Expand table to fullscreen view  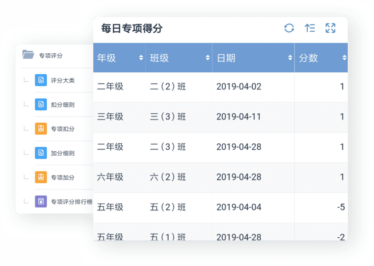(x=330, y=28)
